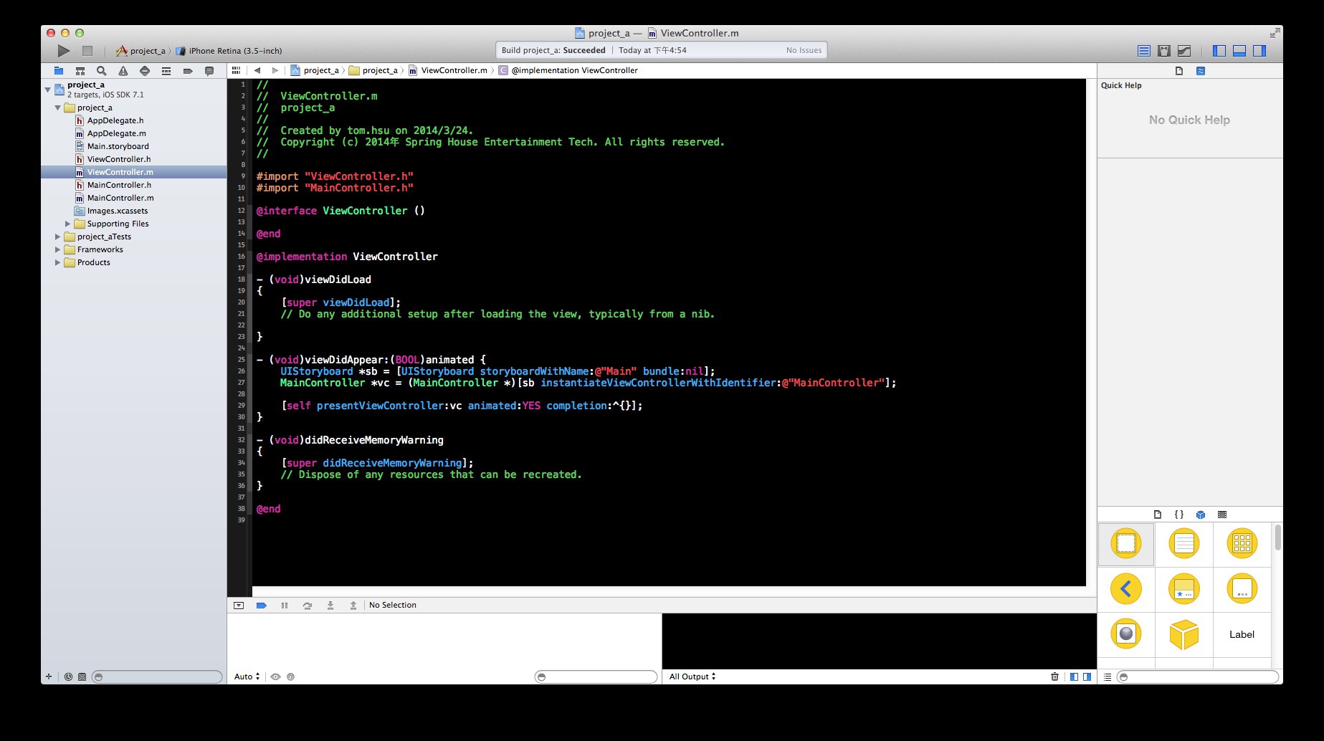Open the issue navigator warning tab
Screen dimensions: 1324x741
pyautogui.click(x=123, y=71)
